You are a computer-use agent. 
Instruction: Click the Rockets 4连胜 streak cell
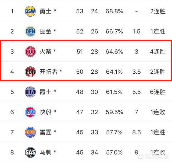point(158,51)
